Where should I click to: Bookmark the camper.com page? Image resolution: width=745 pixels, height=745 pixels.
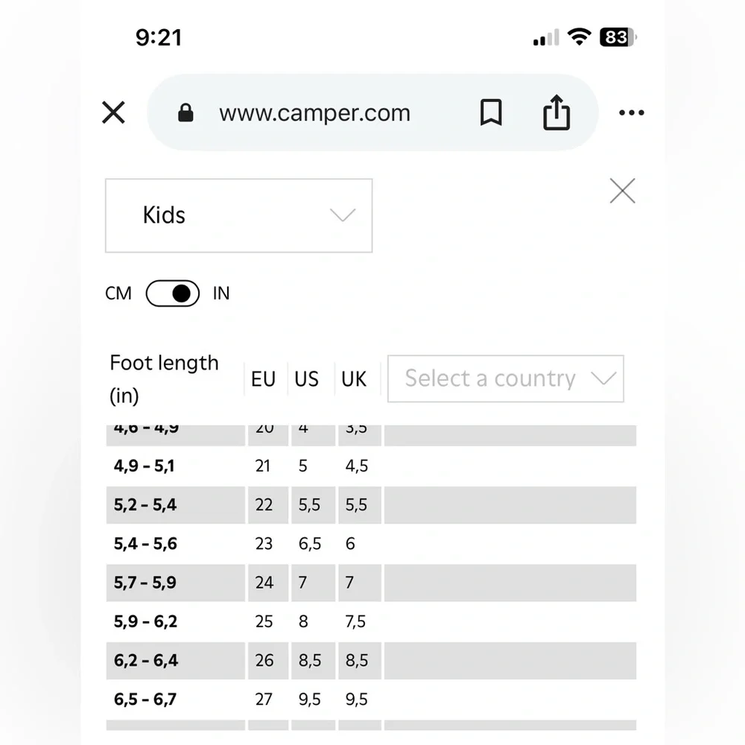[491, 112]
